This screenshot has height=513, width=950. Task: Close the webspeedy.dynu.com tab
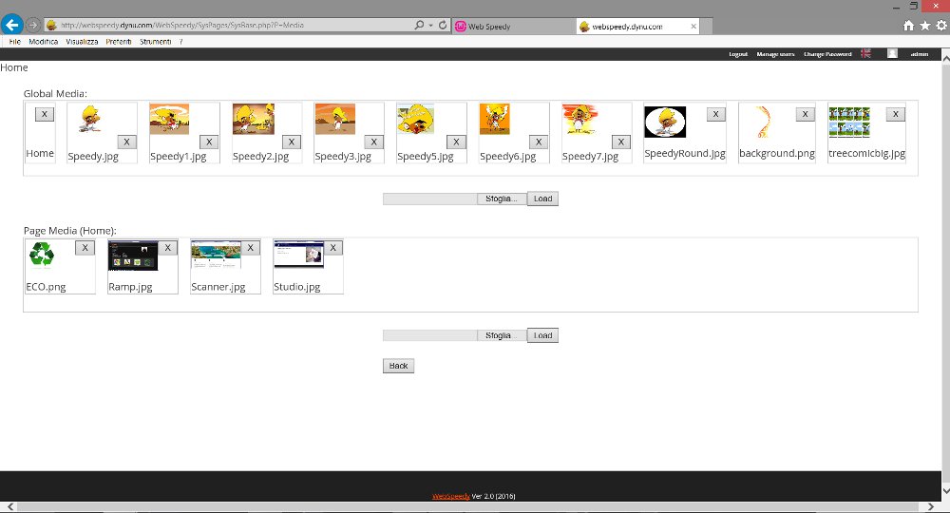[x=693, y=26]
